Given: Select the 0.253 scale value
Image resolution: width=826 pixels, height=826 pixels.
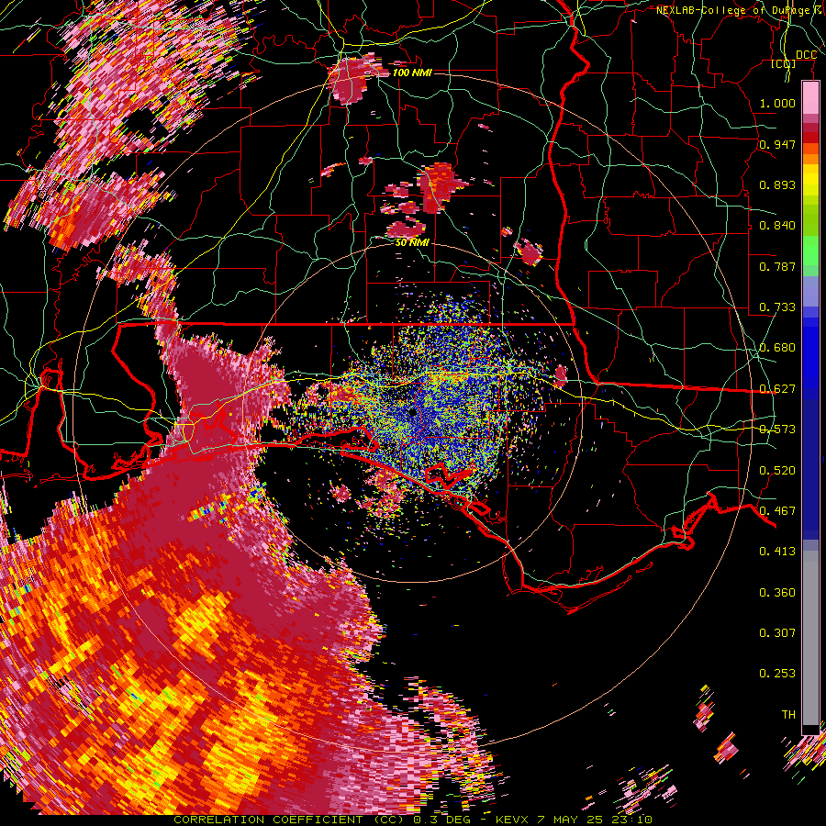Looking at the screenshot, I should coord(777,674).
